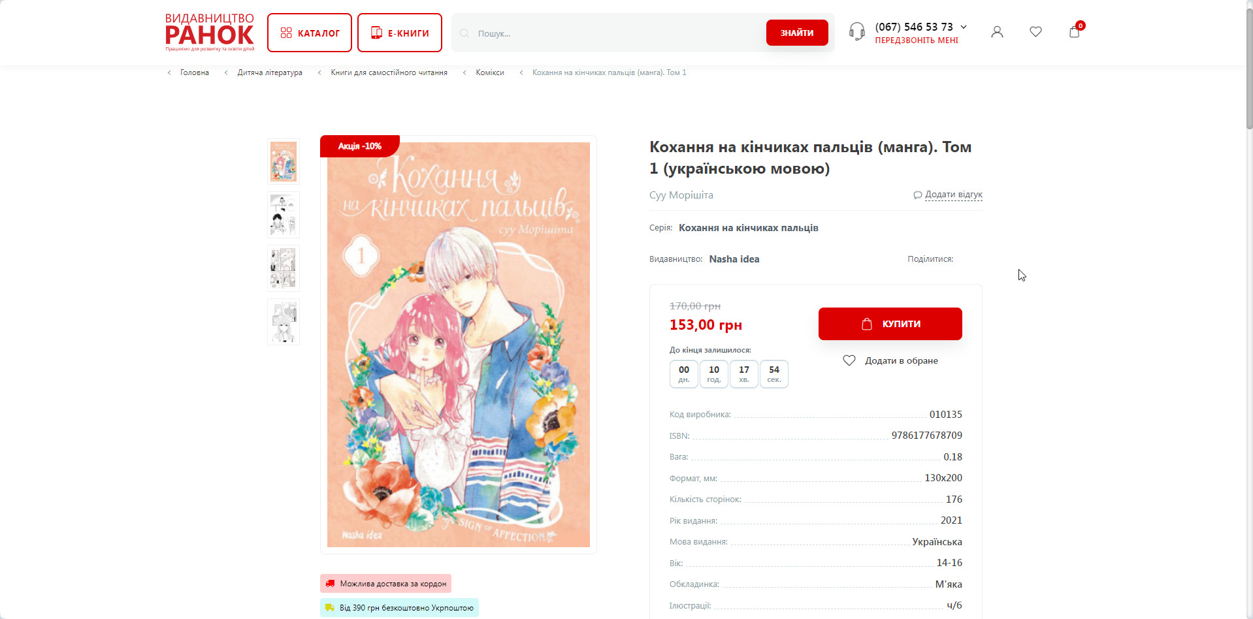Select the second preview thumbnail
Viewport: 1253px width, 619px height.
pyautogui.click(x=284, y=215)
